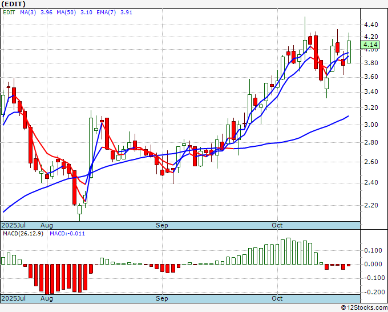This screenshot has width=388, height=312.
Task: Click the MACD:-0.011 value readout
Action: pos(67,234)
